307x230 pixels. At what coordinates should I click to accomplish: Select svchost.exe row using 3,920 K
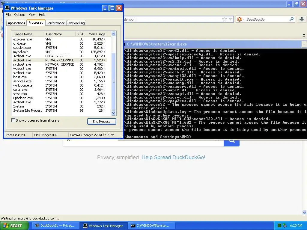(x=60, y=60)
